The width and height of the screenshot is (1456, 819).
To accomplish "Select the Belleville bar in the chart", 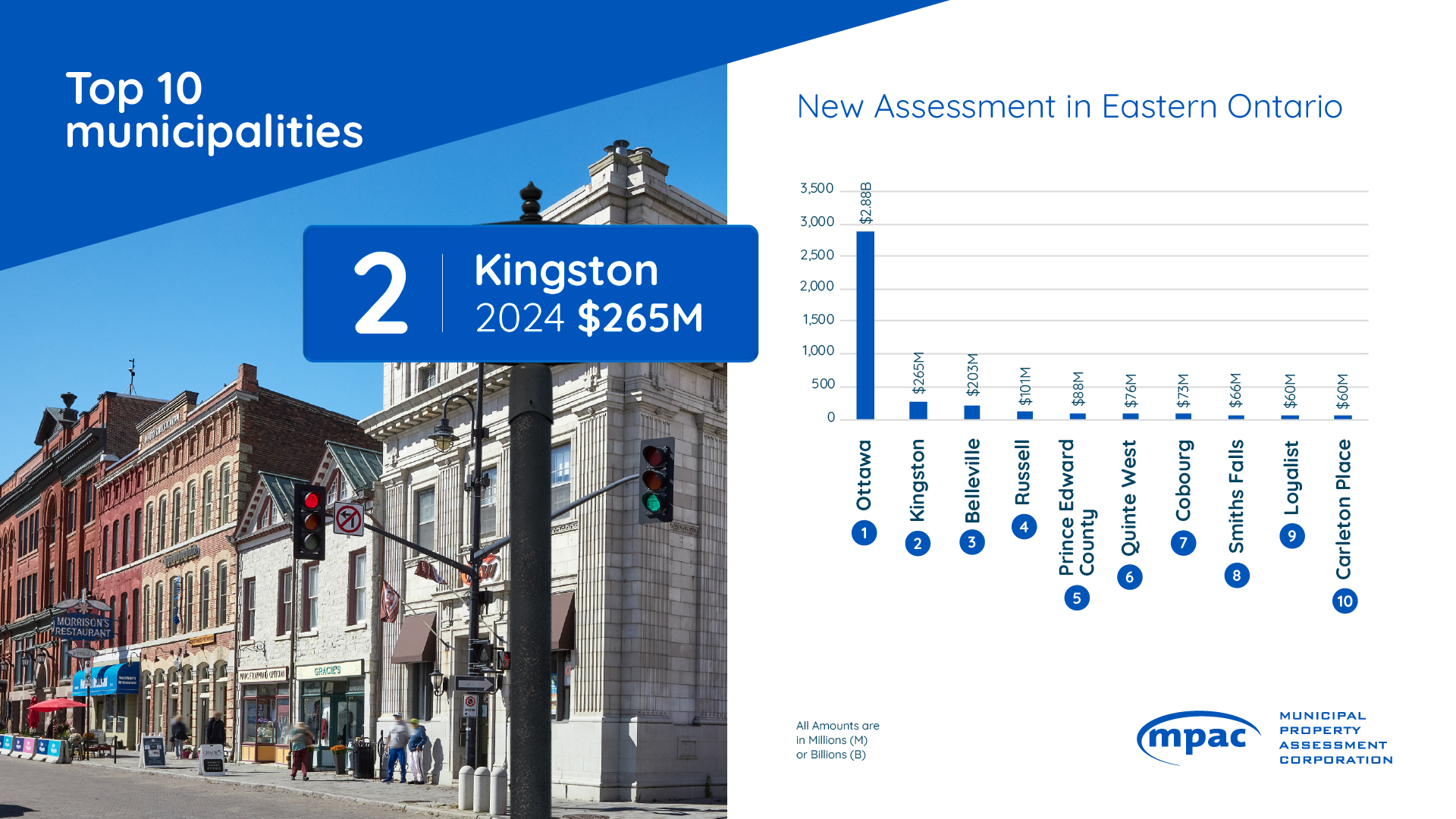I will coord(971,413).
